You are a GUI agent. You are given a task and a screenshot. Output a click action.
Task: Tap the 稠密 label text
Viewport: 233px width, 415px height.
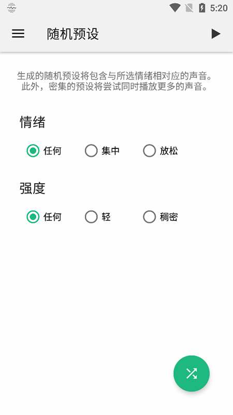[169, 217]
